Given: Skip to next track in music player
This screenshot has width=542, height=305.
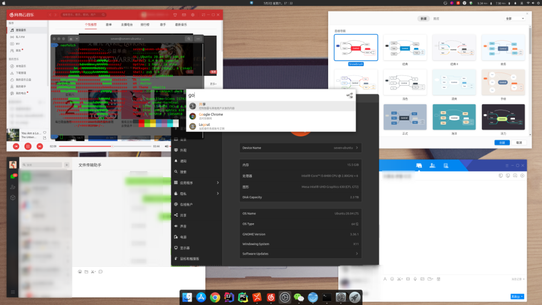Looking at the screenshot, I should 40,146.
